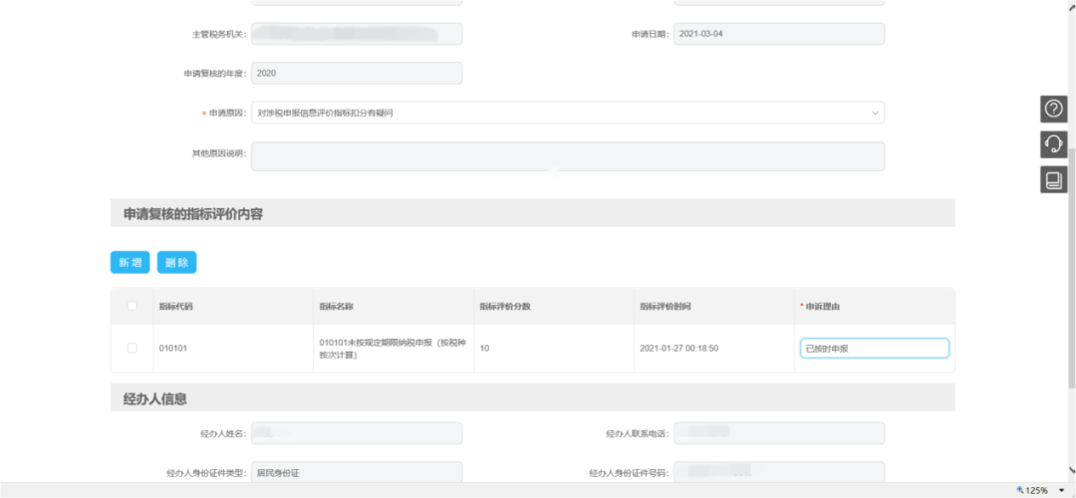The image size is (1076, 498).
Task: Open the help question mark icon
Action: click(1053, 109)
